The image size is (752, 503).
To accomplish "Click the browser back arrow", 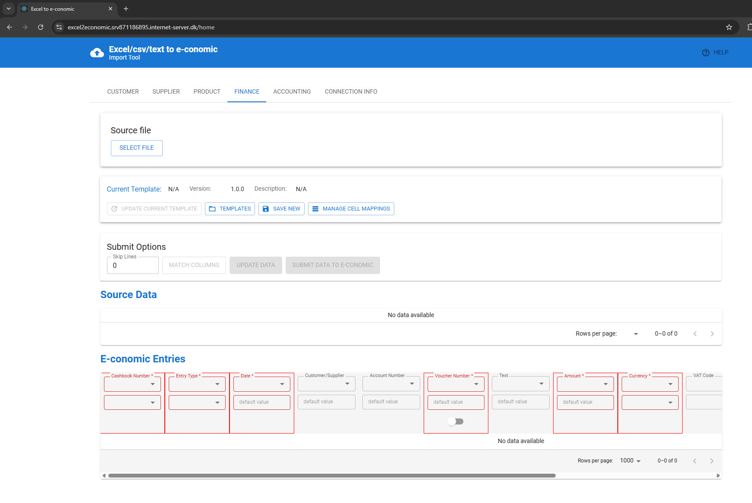I will tap(9, 27).
